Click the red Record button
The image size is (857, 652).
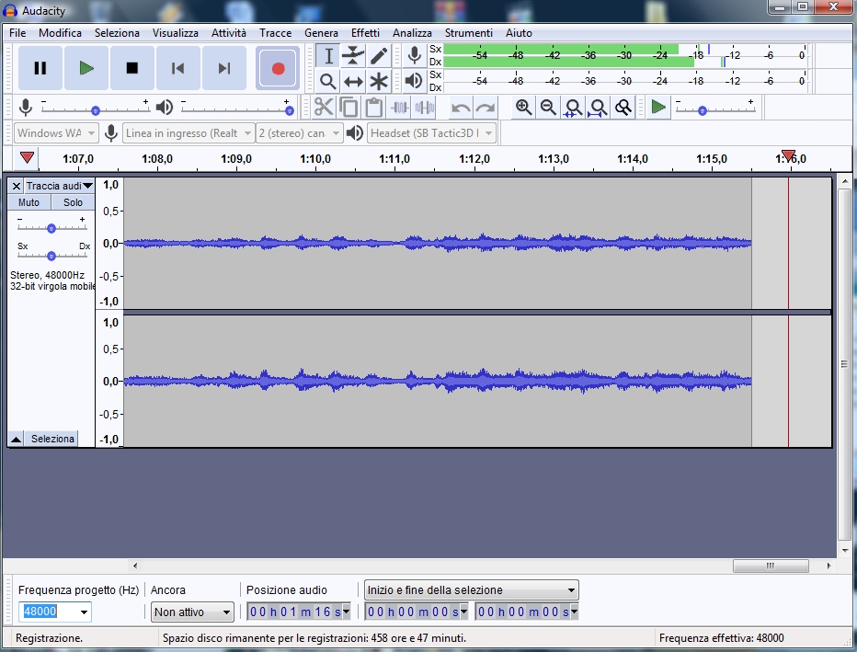click(278, 68)
